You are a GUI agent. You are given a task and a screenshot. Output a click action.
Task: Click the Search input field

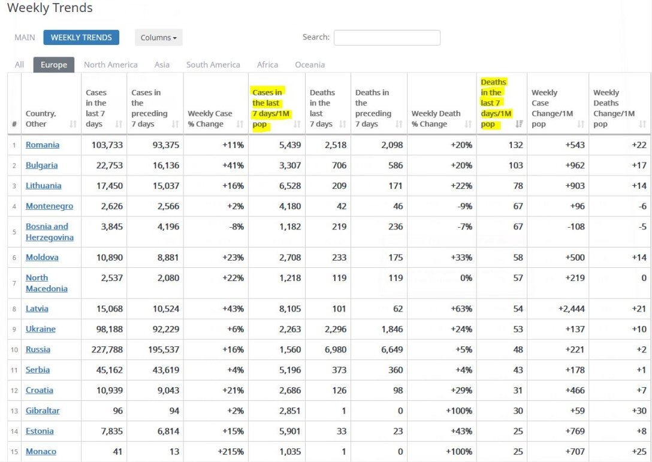(387, 38)
